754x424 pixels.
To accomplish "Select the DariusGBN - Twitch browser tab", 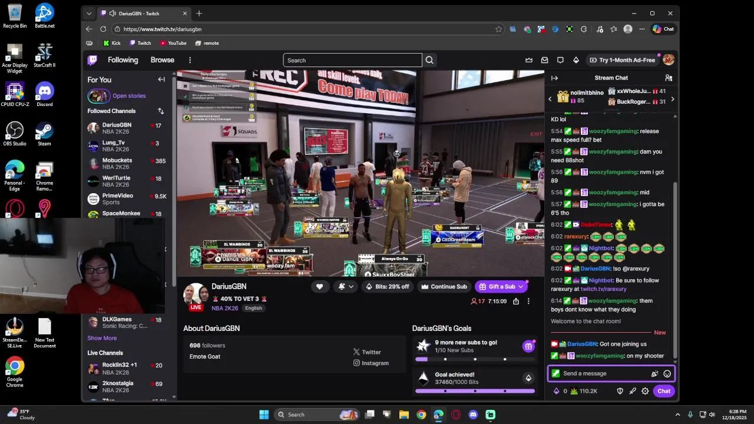I will pos(144,14).
